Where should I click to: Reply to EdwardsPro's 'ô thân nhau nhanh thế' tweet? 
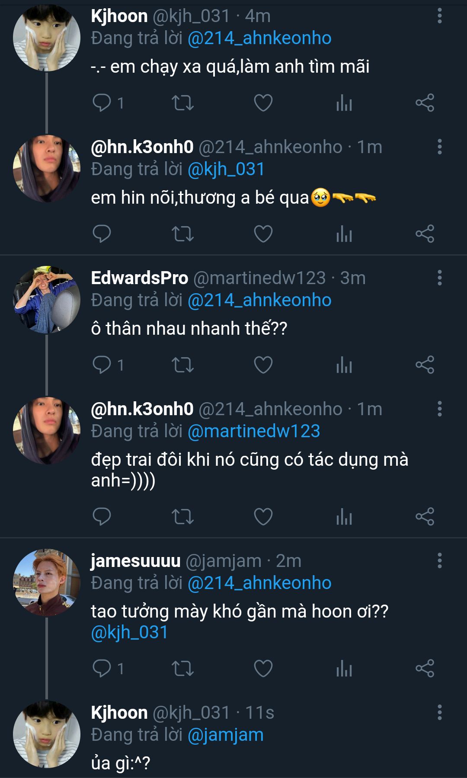(102, 365)
